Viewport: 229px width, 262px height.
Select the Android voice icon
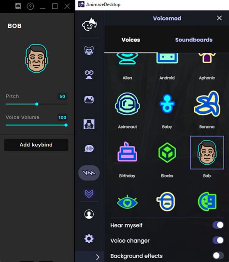tap(167, 58)
